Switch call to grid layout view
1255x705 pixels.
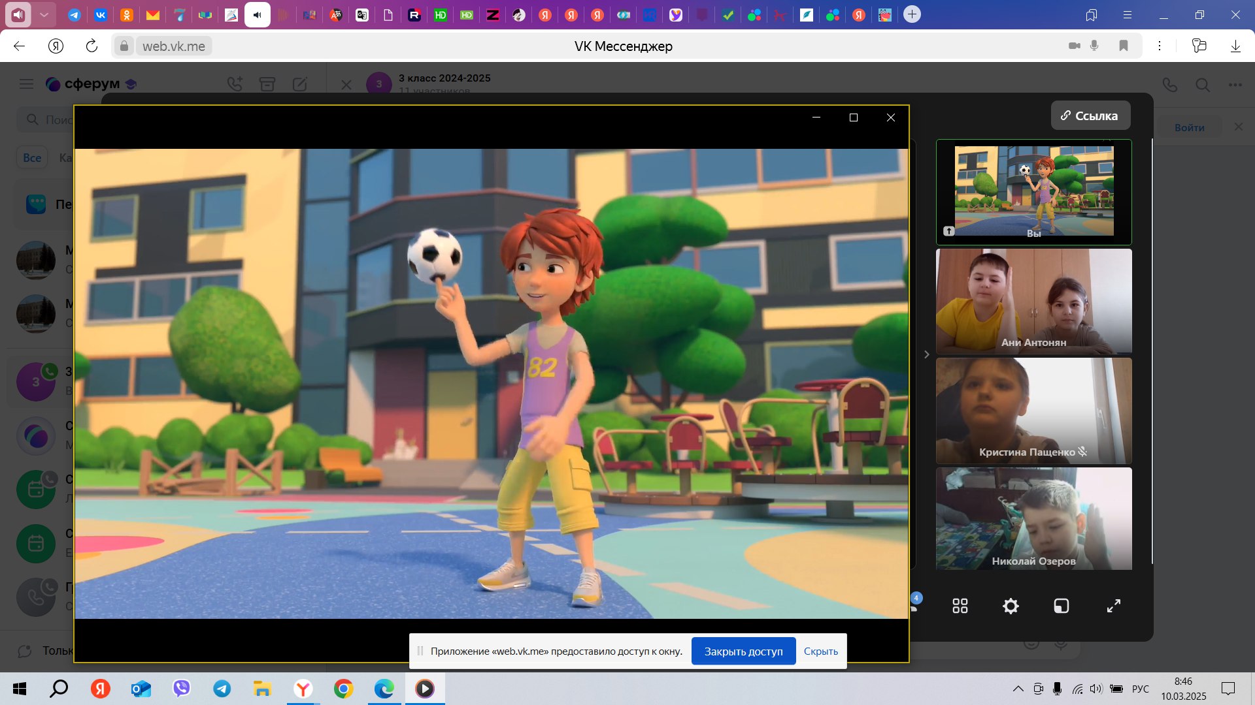tap(960, 606)
